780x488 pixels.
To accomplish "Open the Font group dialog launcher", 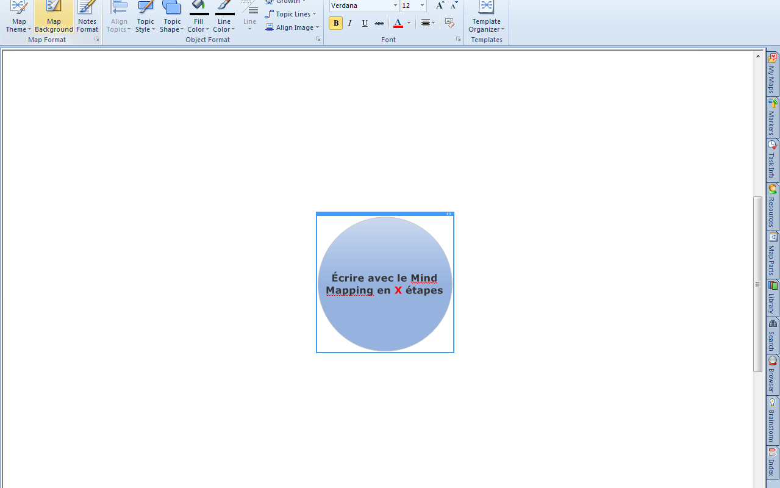I will [459, 39].
